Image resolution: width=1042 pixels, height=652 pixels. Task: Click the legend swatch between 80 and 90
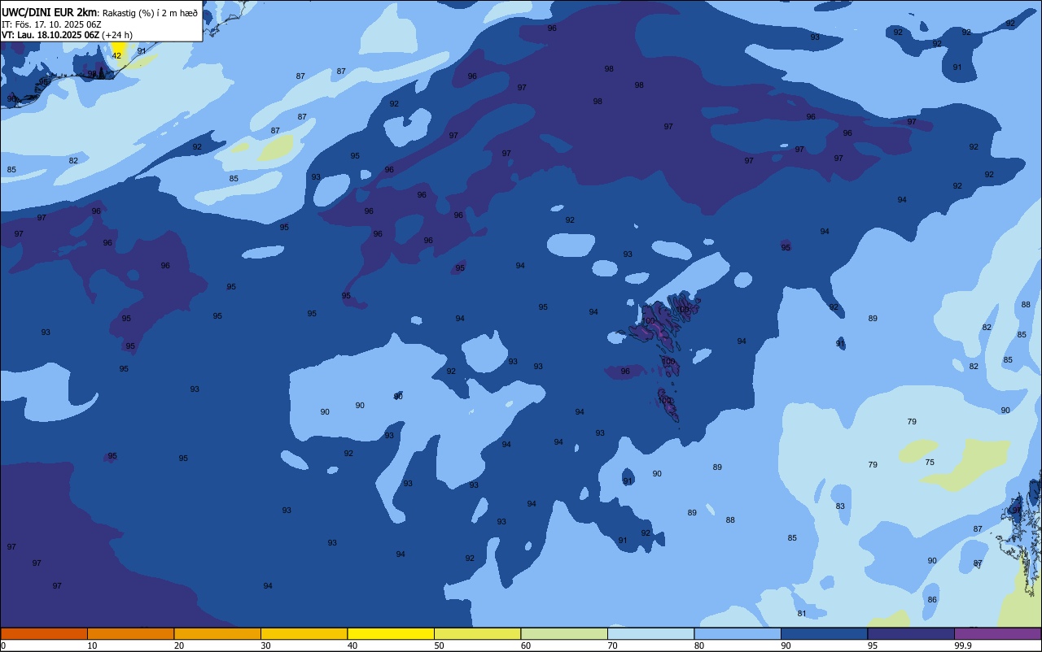738,633
